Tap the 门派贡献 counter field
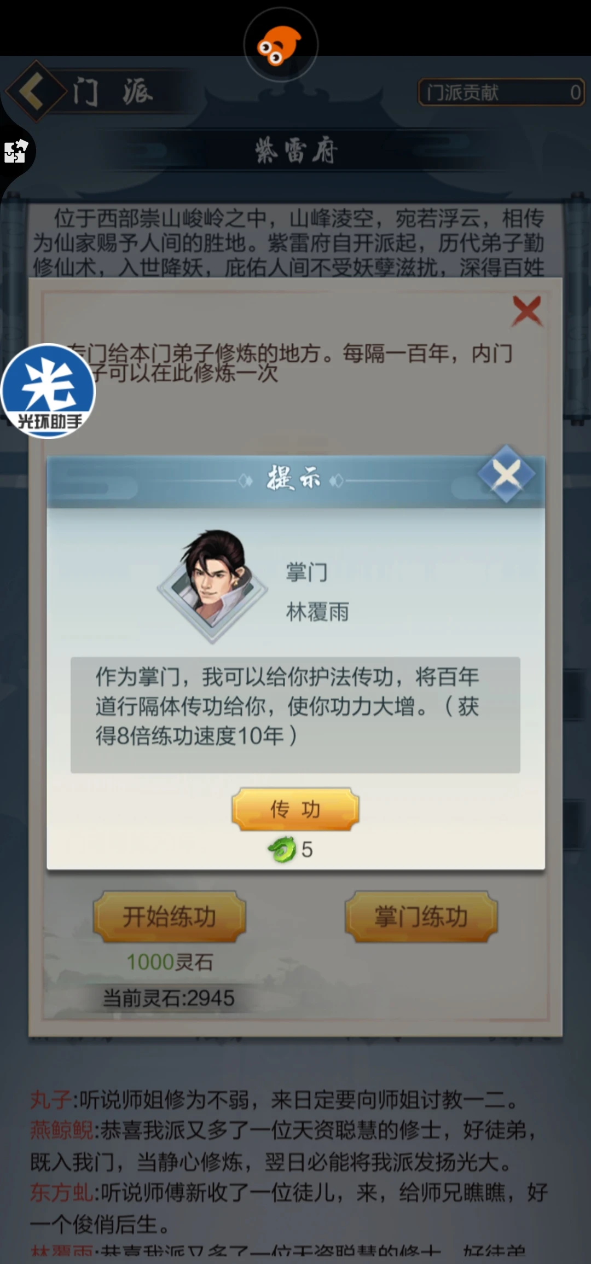Image resolution: width=591 pixels, height=1264 pixels. [x=501, y=92]
